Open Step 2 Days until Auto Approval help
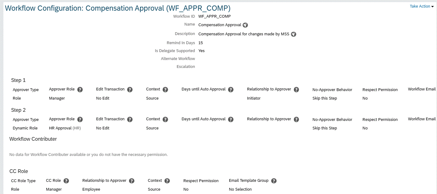Screen dimensions: 437x194 (231, 119)
